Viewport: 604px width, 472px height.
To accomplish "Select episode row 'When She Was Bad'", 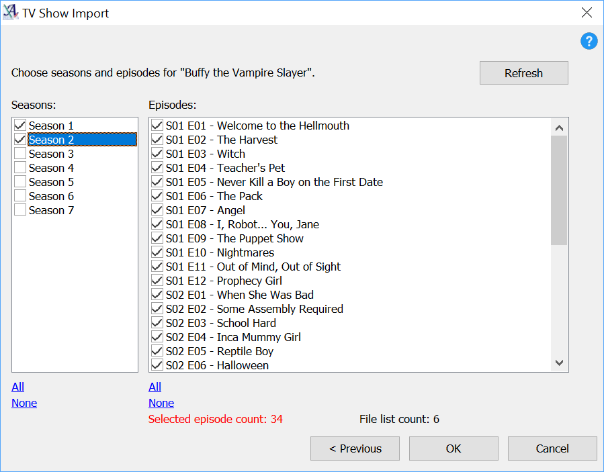I will coord(240,295).
